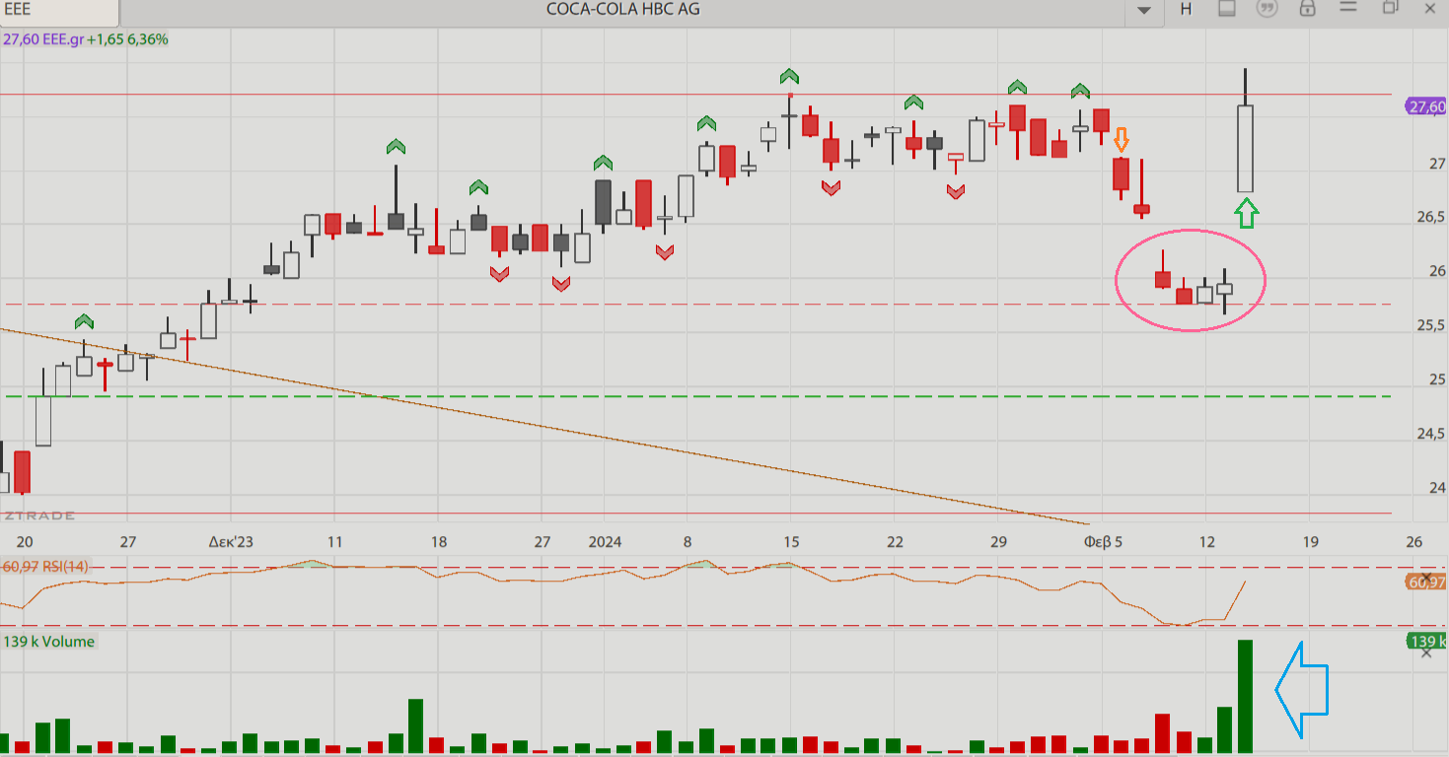The height and width of the screenshot is (757, 1449).
Task: Toggle the bottom panel layout icon
Action: tap(1227, 9)
